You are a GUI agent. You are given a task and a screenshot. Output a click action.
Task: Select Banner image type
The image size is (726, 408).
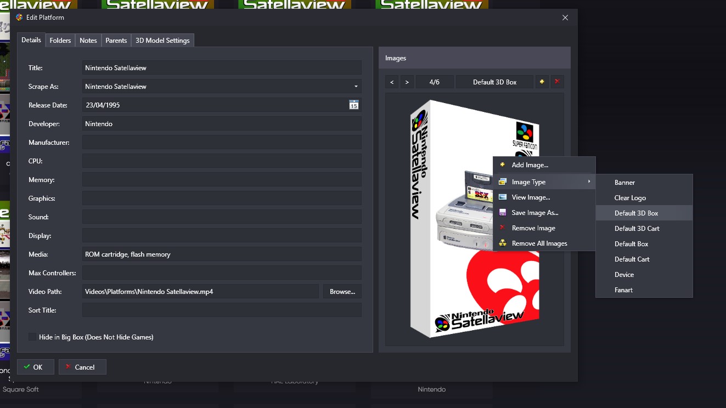[644, 182]
